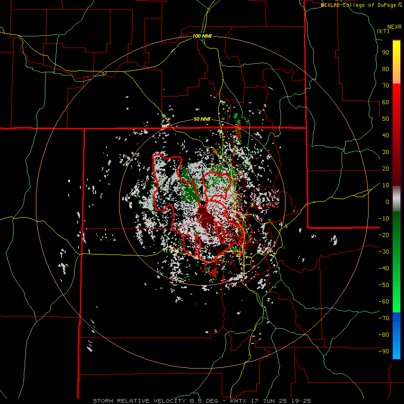The height and width of the screenshot is (404, 404).
Task: Click the -20 value on the color scale
Action: (x=384, y=235)
